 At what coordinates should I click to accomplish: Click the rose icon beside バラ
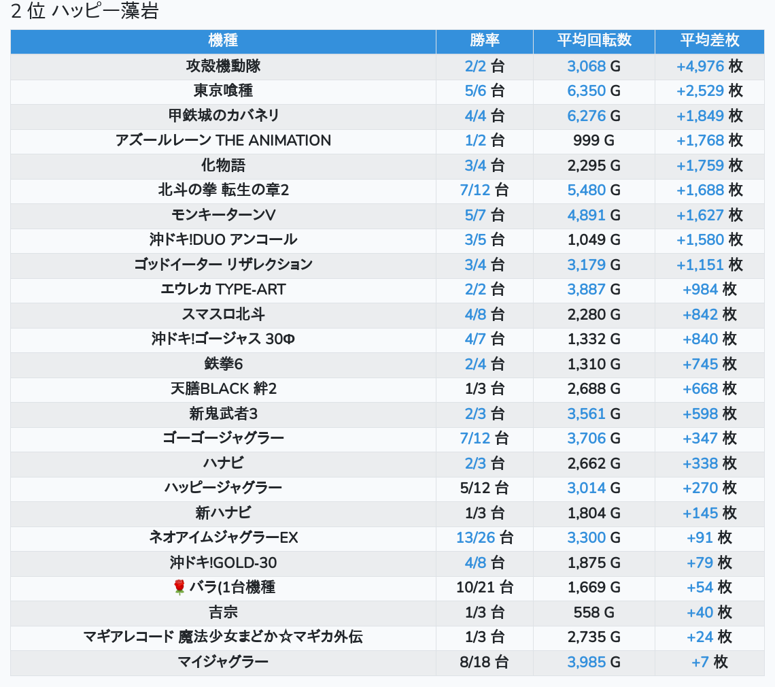179,588
